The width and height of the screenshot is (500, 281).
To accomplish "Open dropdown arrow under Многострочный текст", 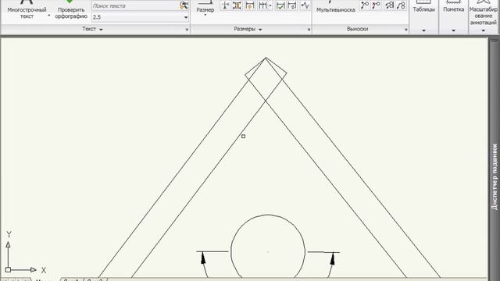I will click(x=49, y=16).
